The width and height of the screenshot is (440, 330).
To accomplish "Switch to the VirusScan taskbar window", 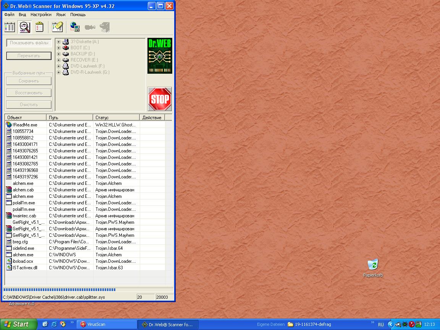I will click(106, 324).
